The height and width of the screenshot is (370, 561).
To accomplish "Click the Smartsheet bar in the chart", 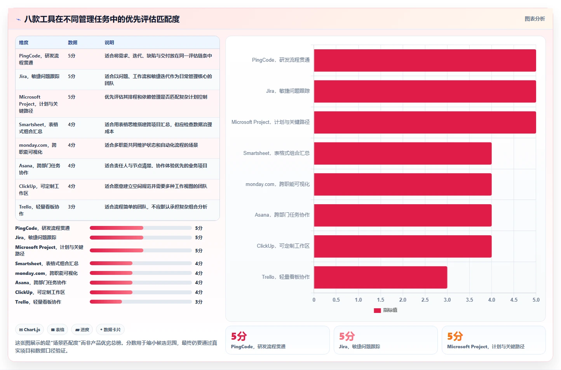I will (403, 153).
